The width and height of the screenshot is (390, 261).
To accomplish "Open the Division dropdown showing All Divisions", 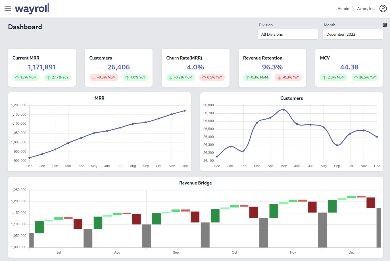I will click(x=288, y=34).
